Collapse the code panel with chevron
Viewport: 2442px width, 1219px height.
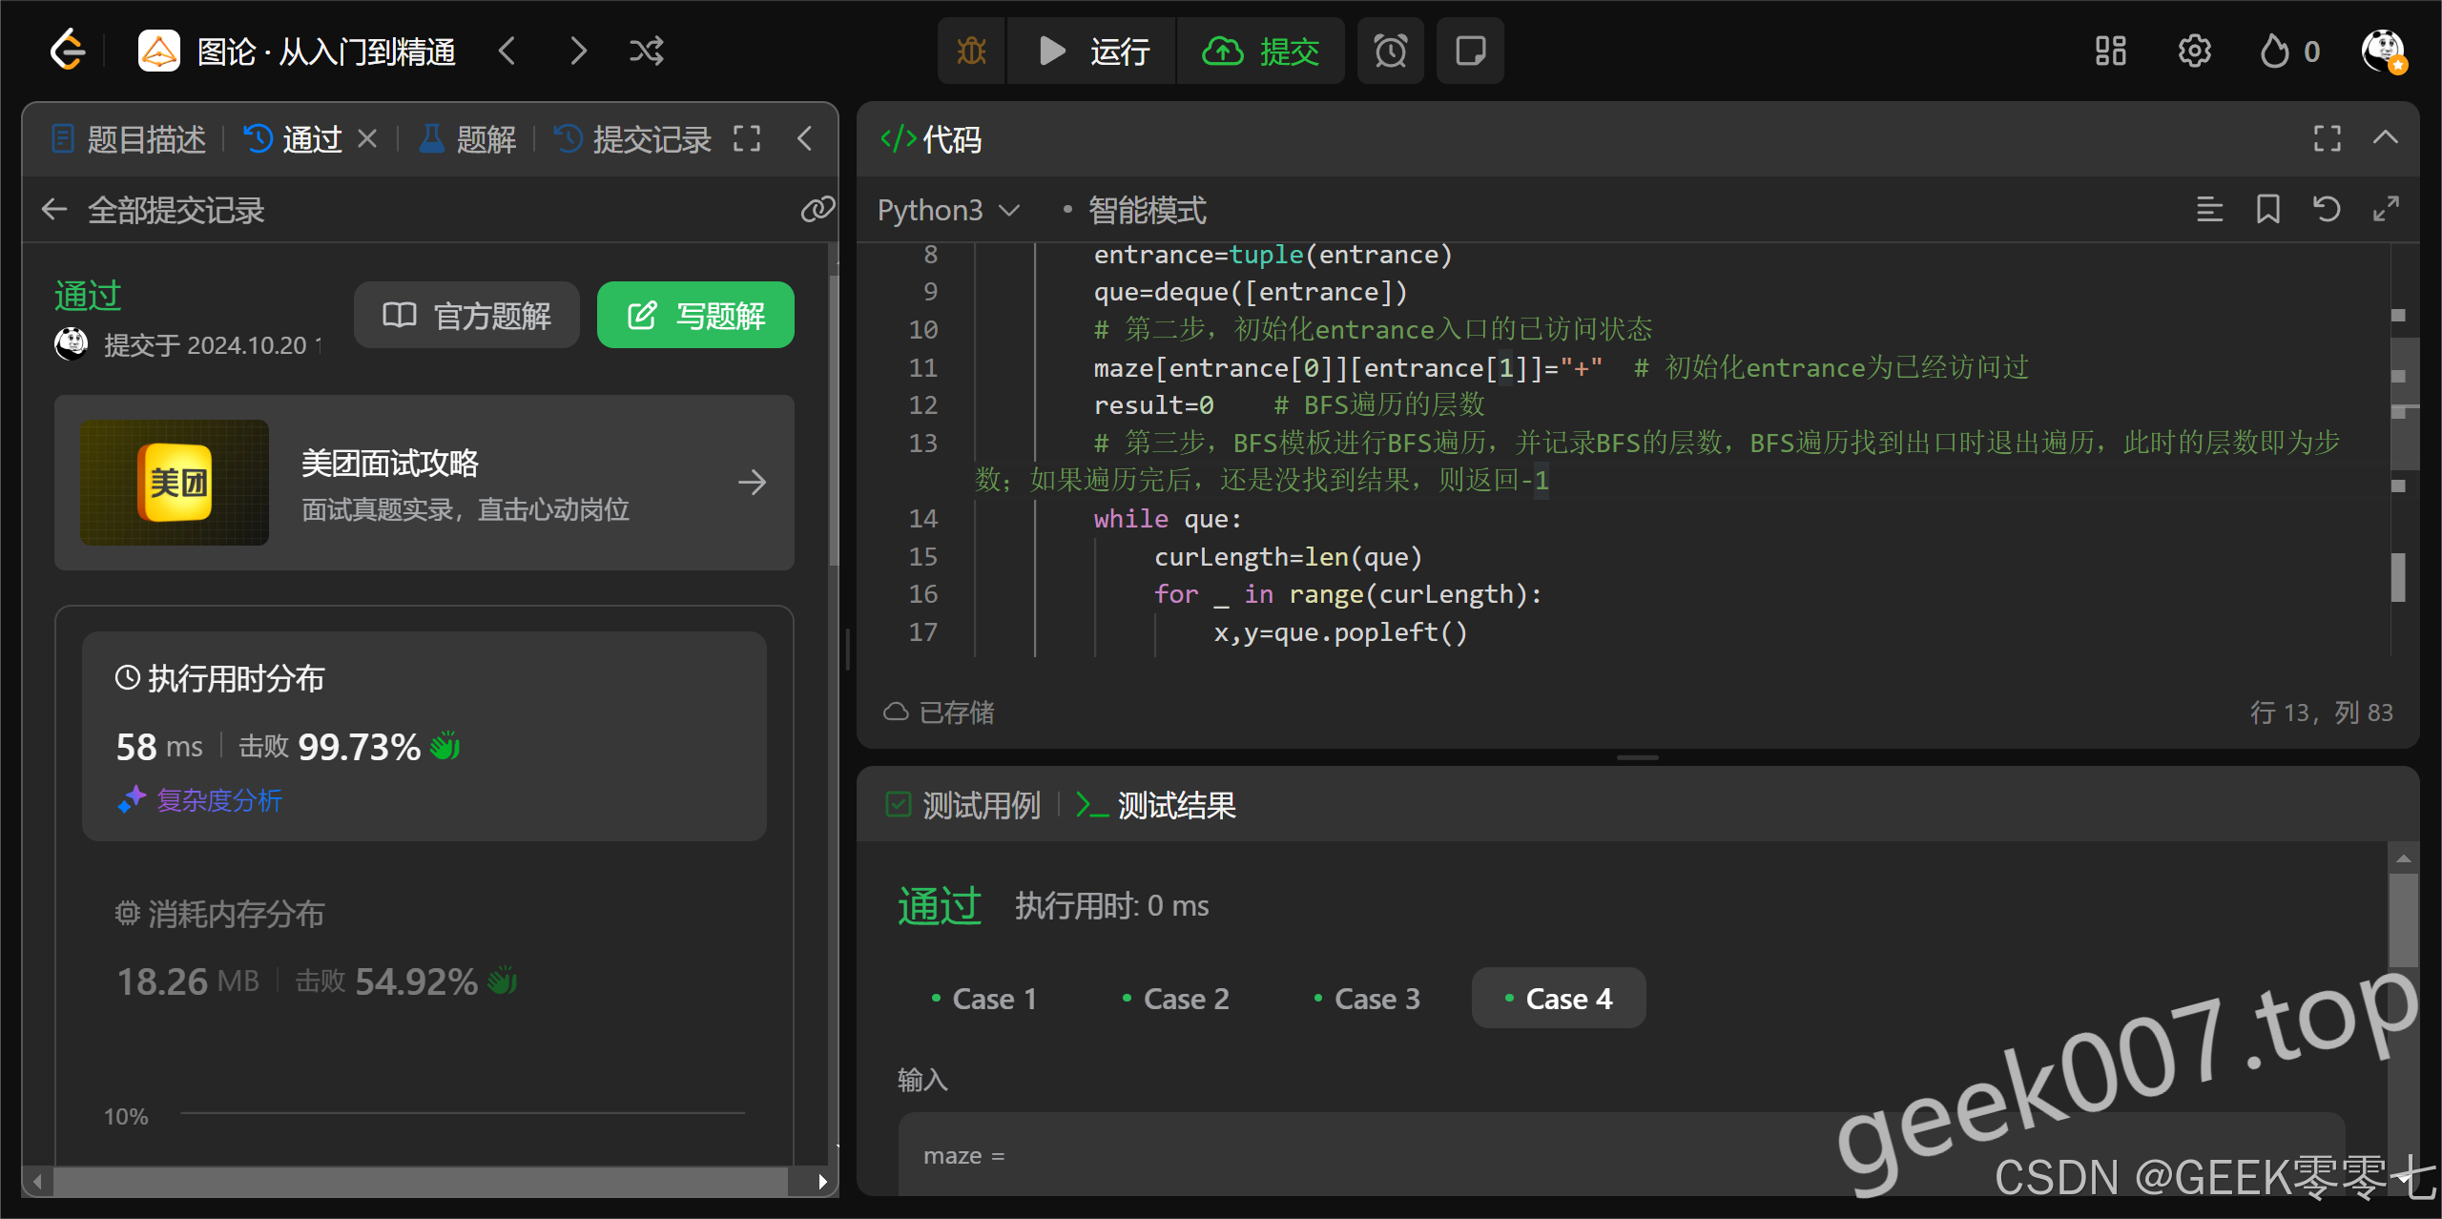click(2385, 139)
